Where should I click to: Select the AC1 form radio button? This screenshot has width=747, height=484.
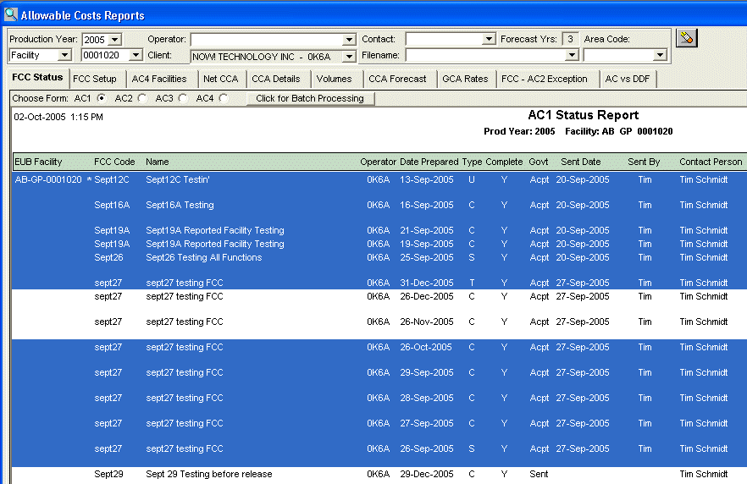[x=102, y=99]
